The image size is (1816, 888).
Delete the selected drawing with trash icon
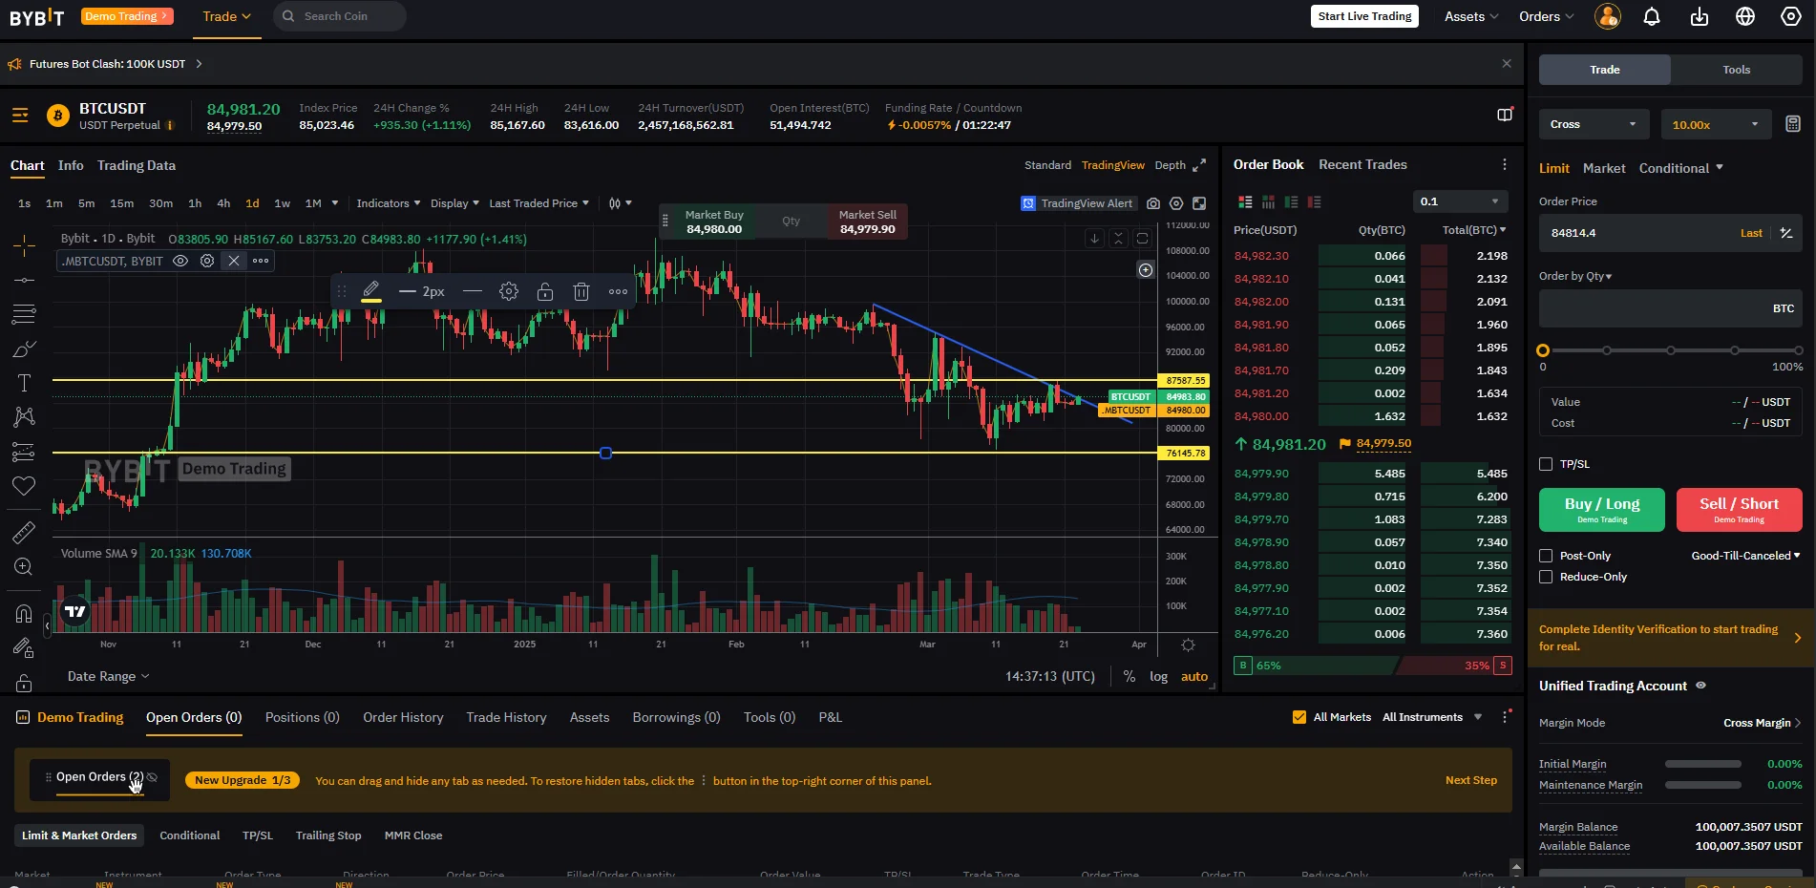point(581,291)
